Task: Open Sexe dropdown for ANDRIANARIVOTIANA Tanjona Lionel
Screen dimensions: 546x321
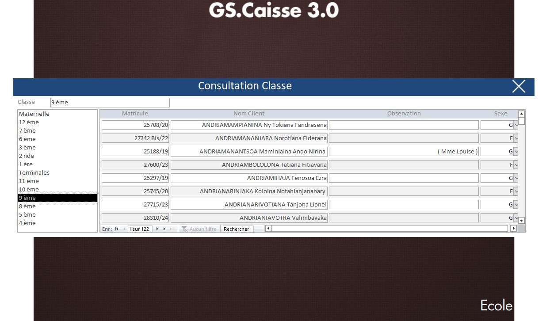Action: point(516,205)
